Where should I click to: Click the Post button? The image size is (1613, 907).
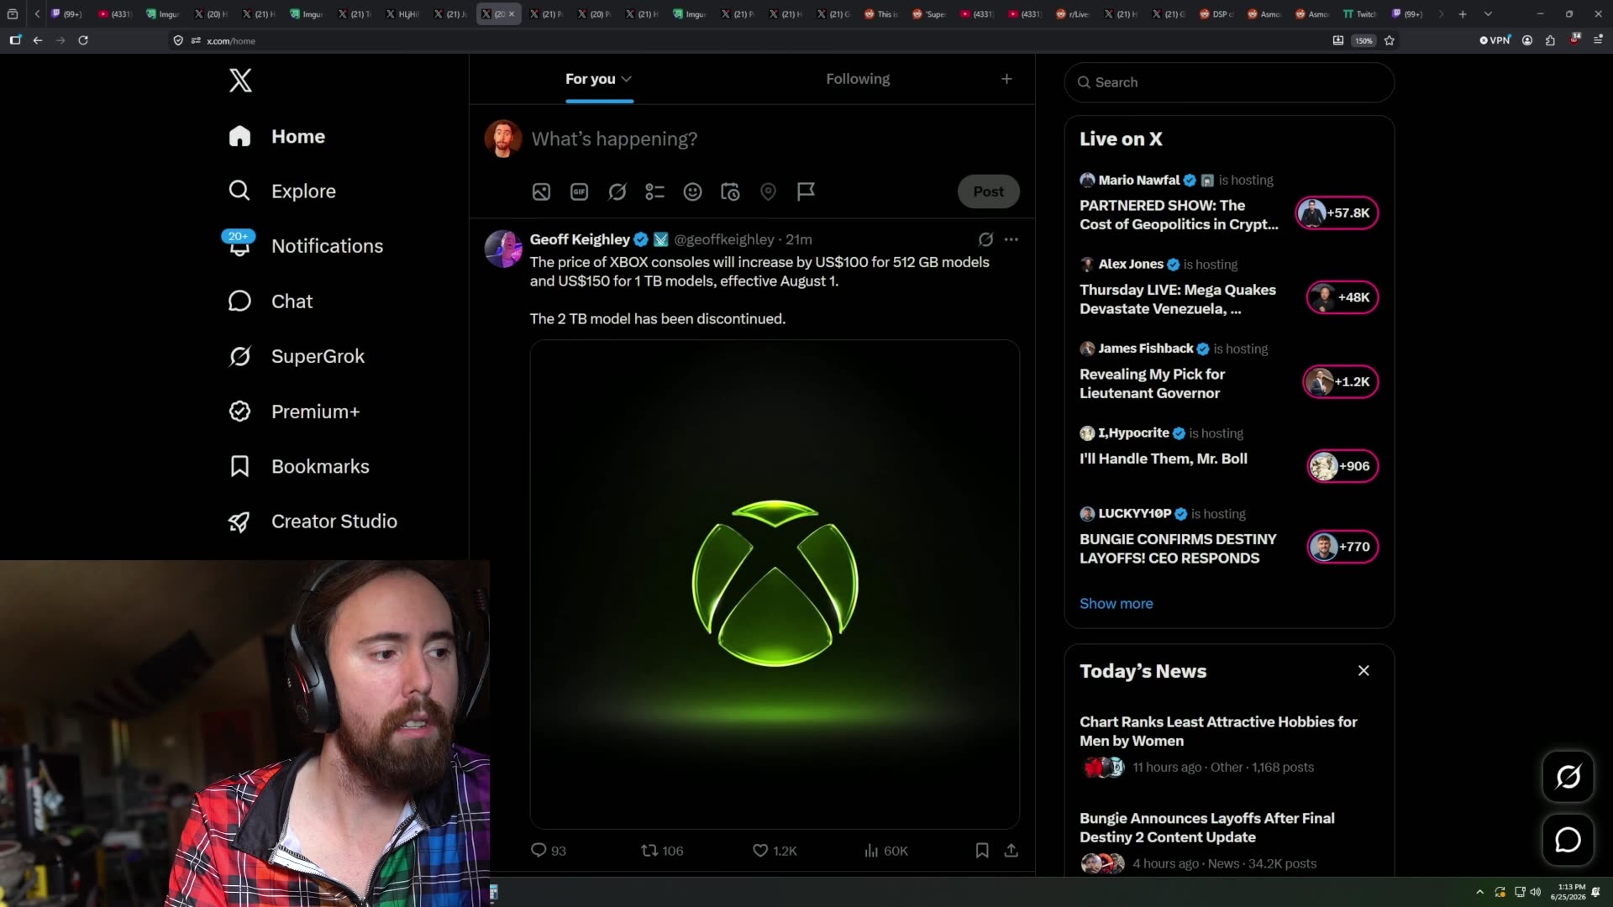coord(988,192)
